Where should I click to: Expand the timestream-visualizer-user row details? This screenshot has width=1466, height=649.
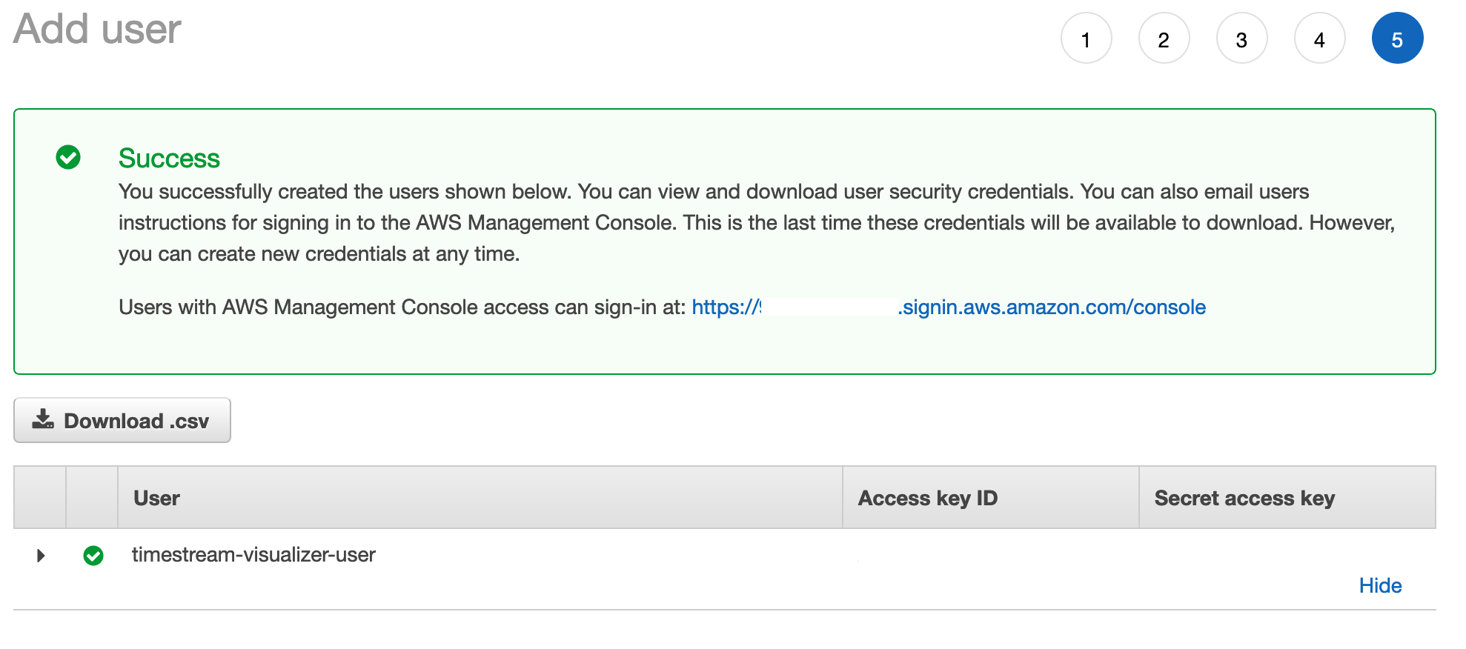pyautogui.click(x=41, y=556)
